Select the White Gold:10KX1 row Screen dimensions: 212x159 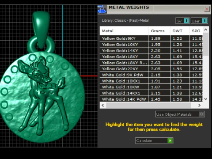151,81
